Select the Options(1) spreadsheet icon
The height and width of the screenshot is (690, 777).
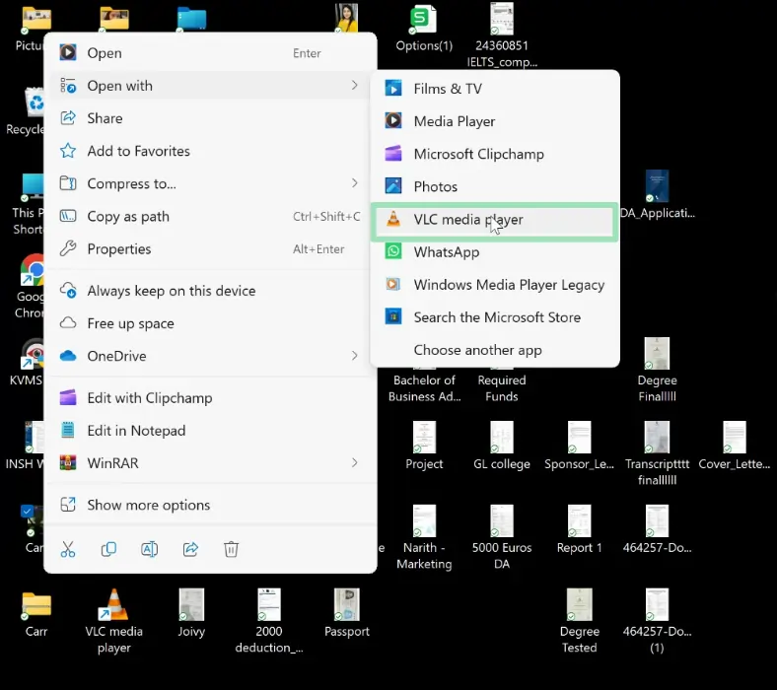tap(423, 19)
